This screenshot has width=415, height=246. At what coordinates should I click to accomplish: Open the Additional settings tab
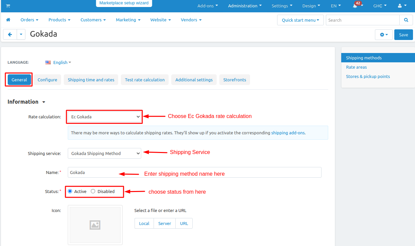194,80
